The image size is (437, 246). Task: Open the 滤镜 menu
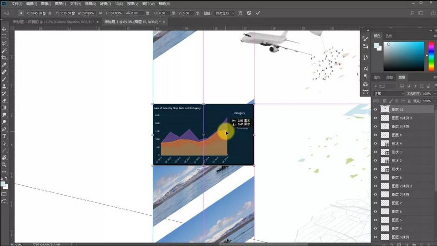104,3
